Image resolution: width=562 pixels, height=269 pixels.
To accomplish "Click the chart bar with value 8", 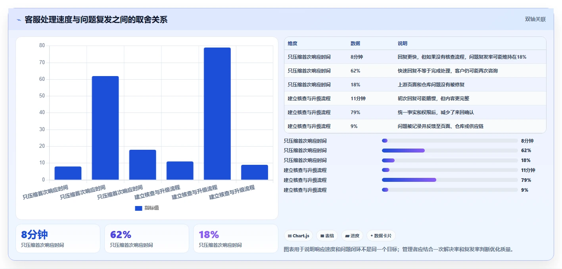I will [68, 173].
